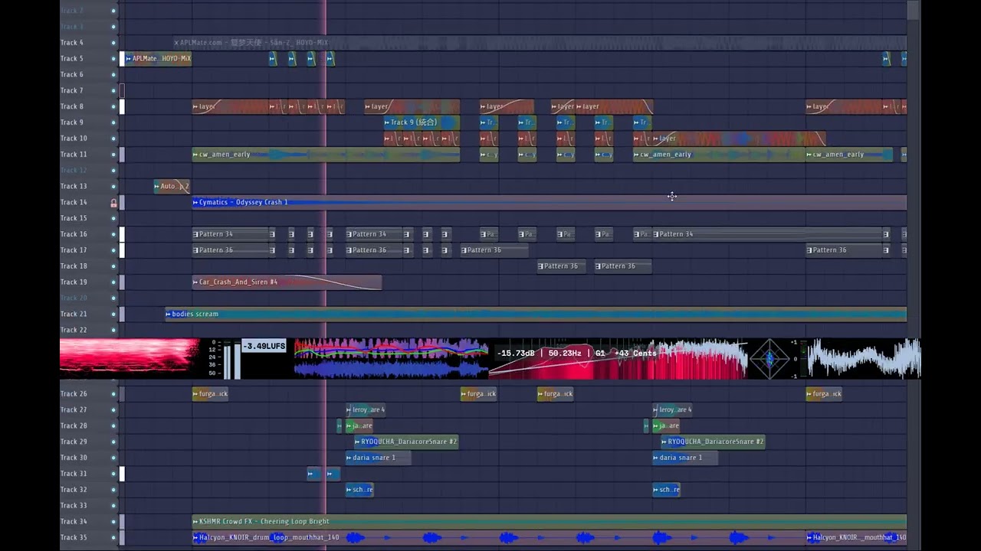981x551 pixels.
Task: Toggle mute dot on Track 11
Action: pos(113,155)
